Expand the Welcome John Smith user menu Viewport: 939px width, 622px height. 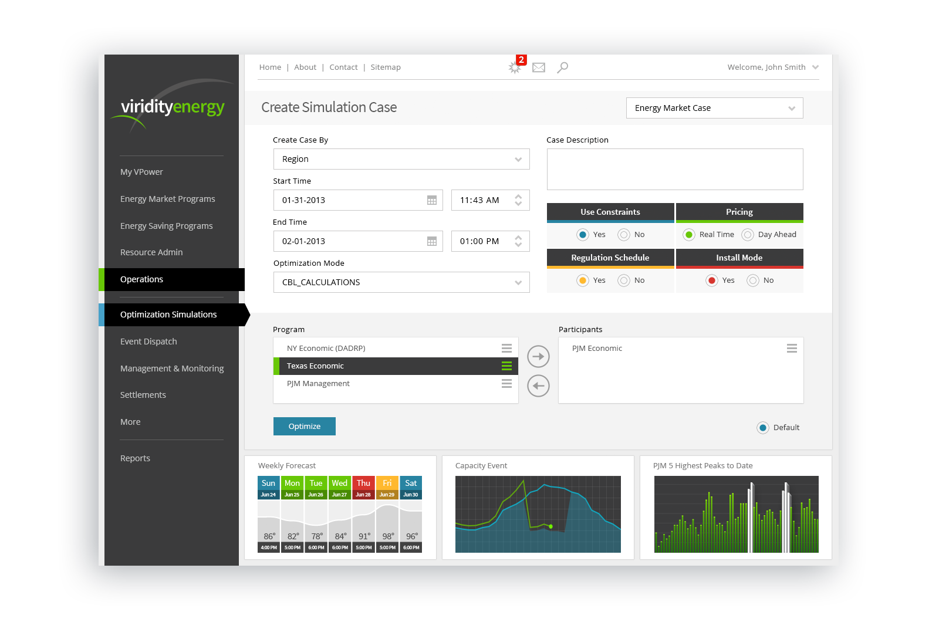pyautogui.click(x=773, y=67)
